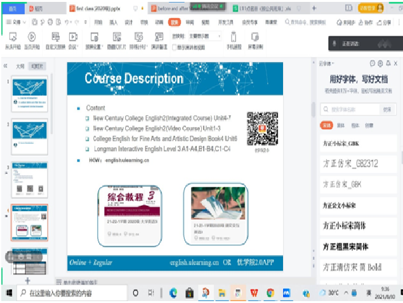The width and height of the screenshot is (403, 303).
Task: Click microphone icon in Tencent Meeting speaking bar
Action: [334, 43]
